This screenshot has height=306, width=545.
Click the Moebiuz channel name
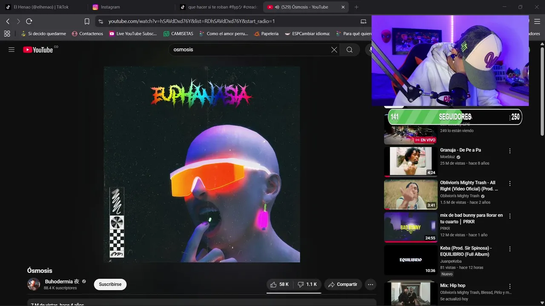(447, 157)
